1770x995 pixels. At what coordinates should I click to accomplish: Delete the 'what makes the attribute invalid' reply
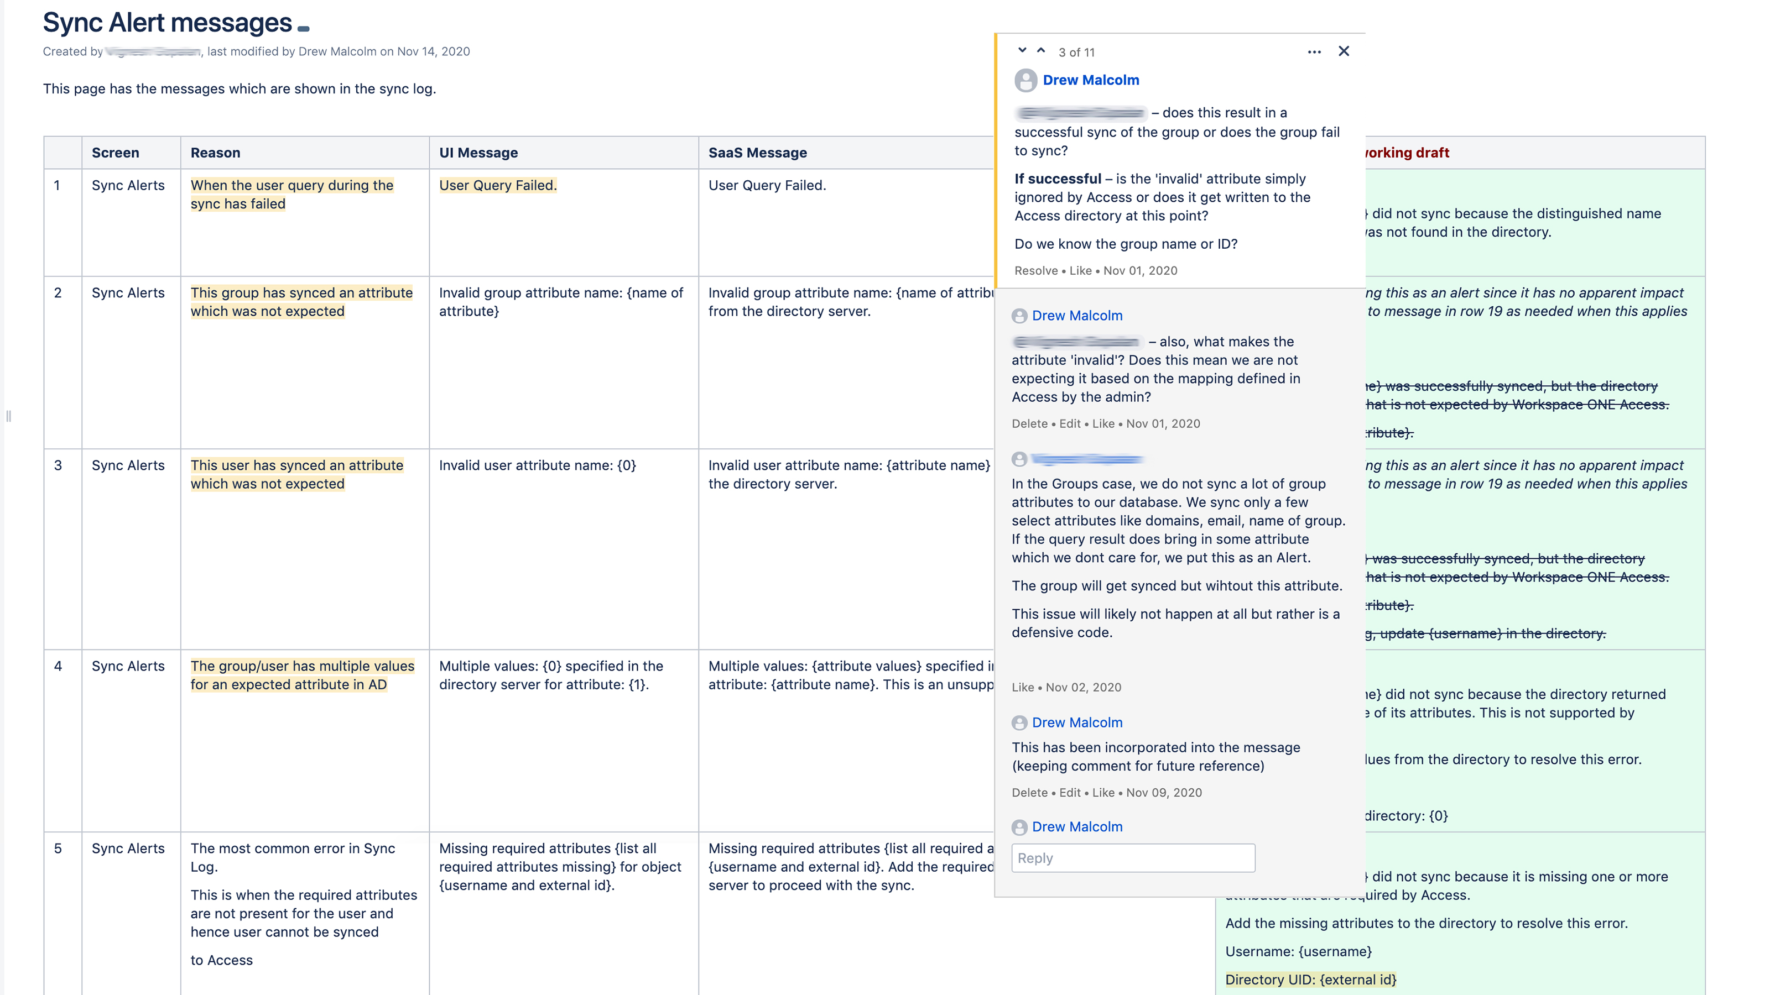[1029, 423]
